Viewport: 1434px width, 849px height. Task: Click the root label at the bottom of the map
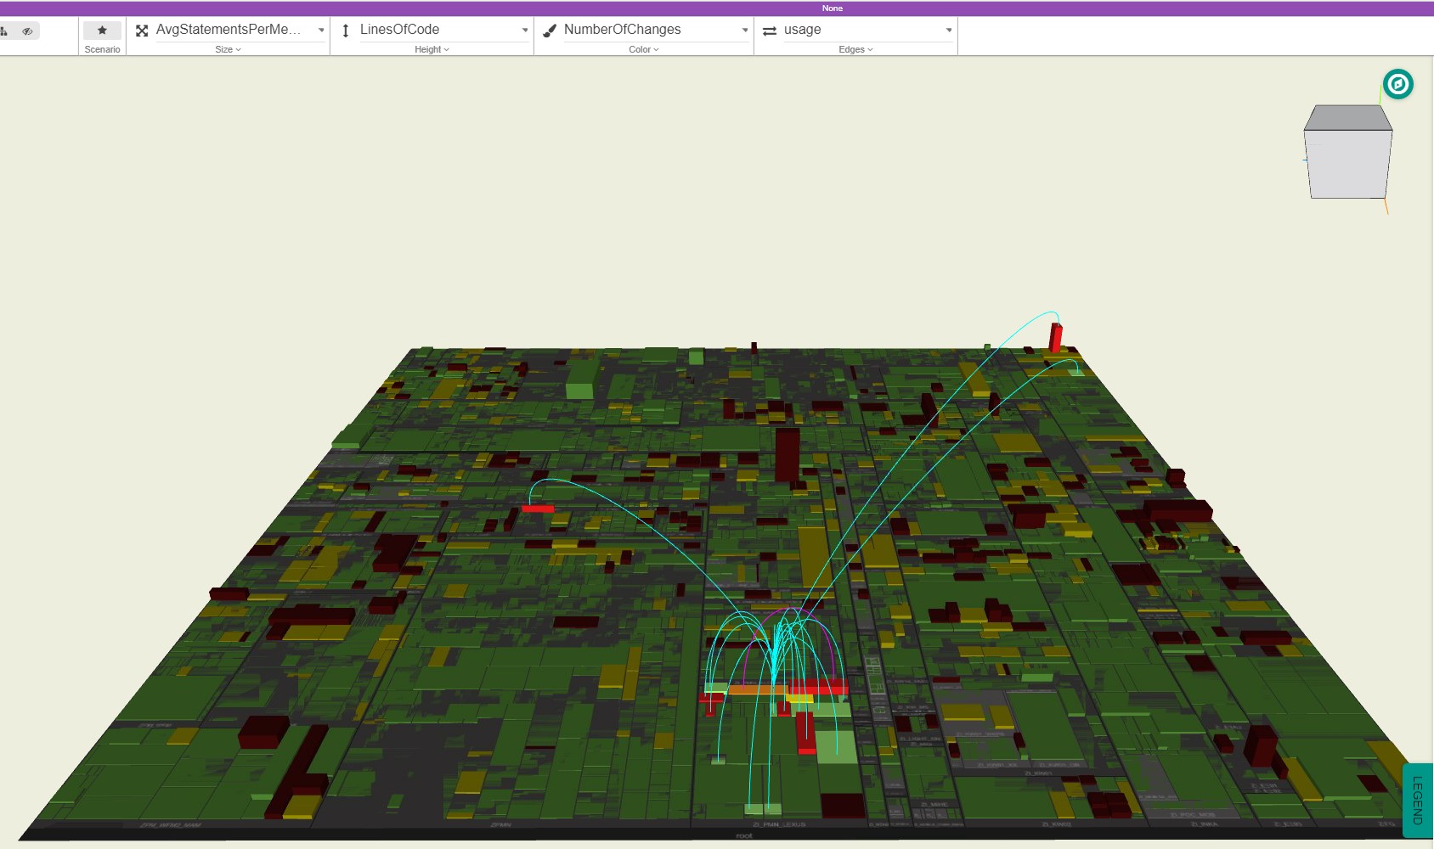click(x=742, y=837)
